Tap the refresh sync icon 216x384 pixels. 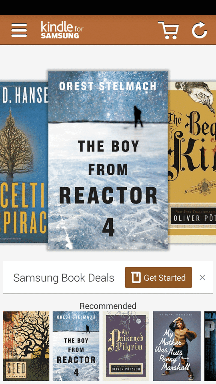pos(199,30)
